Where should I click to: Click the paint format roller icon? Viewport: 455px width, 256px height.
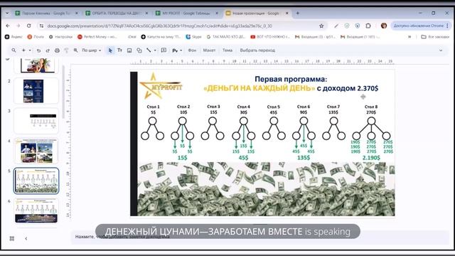(66, 50)
